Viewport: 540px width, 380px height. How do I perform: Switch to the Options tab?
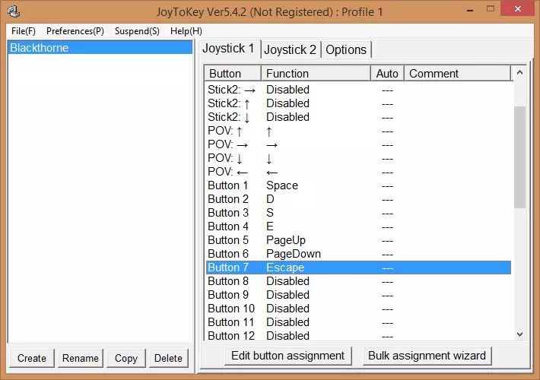346,50
